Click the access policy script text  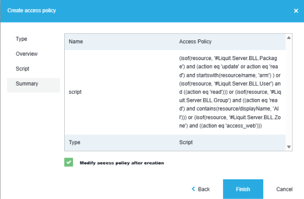coord(228,91)
